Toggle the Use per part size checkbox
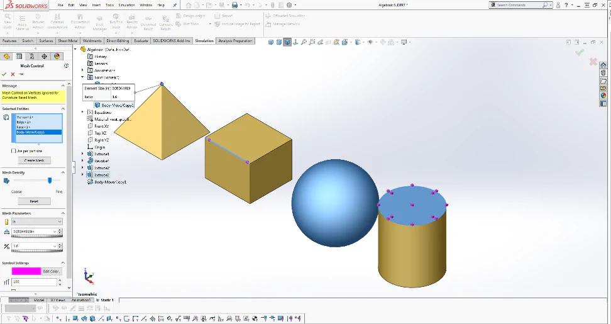Screen dimensions: 611x324 (13, 151)
